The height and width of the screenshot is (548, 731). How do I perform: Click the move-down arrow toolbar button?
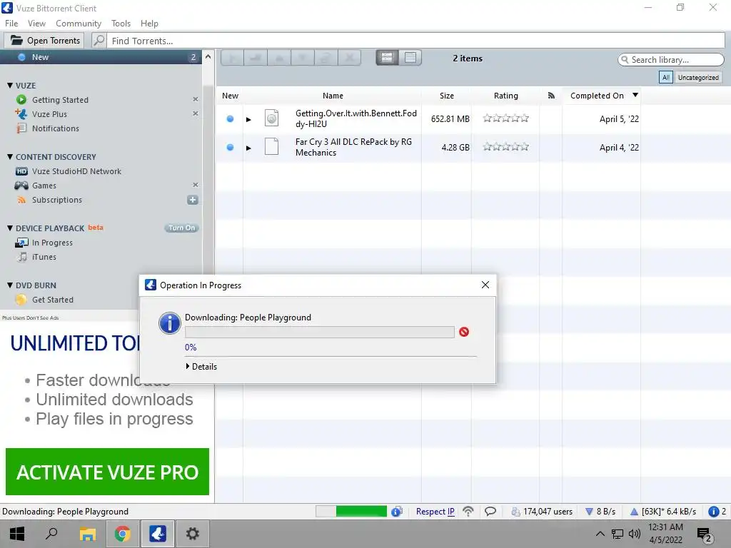302,58
